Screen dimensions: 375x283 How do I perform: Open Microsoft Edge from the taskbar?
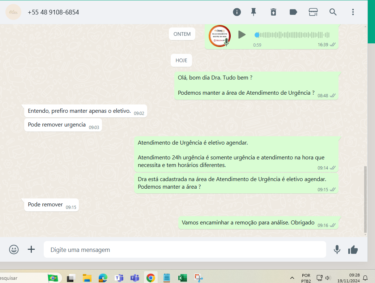point(103,278)
